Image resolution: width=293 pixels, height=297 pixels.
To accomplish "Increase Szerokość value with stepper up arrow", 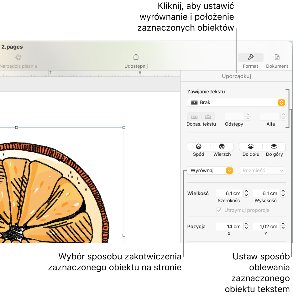I will (x=246, y=191).
